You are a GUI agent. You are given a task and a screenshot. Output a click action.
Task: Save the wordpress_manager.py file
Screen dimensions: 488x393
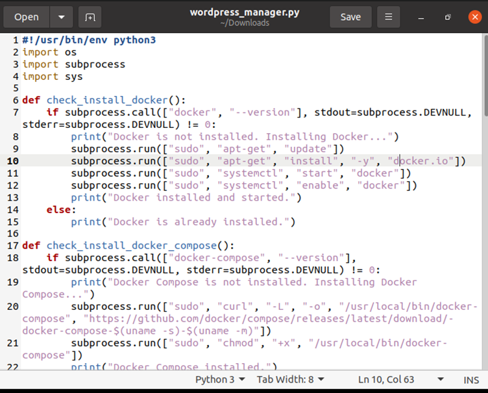click(x=350, y=17)
